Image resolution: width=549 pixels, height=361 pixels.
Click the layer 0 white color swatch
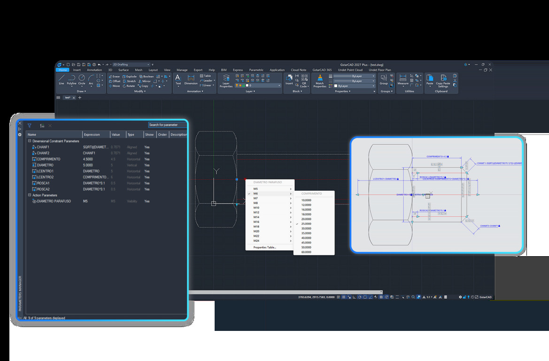pyautogui.click(x=247, y=86)
